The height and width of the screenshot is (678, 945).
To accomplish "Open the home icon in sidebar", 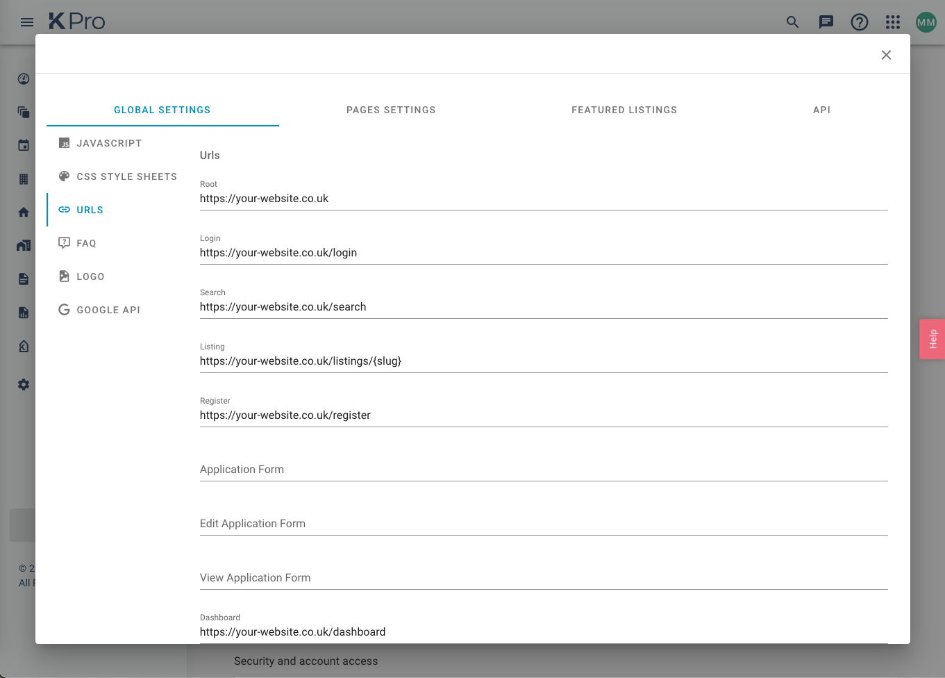I will [23, 212].
